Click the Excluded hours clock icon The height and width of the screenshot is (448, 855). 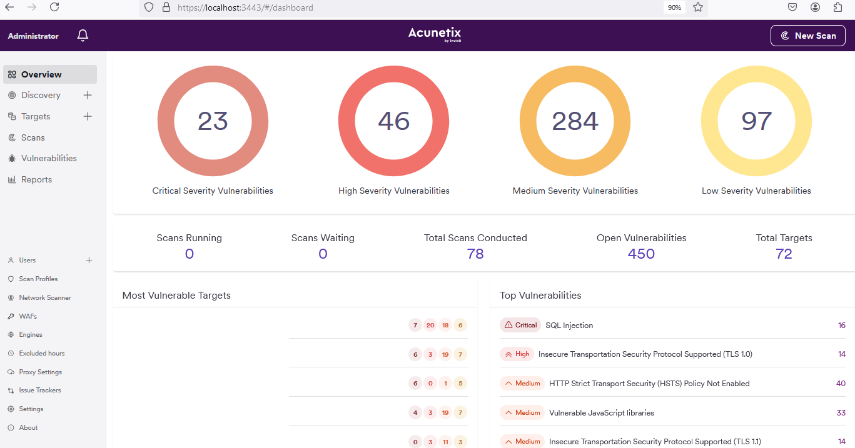[11, 353]
